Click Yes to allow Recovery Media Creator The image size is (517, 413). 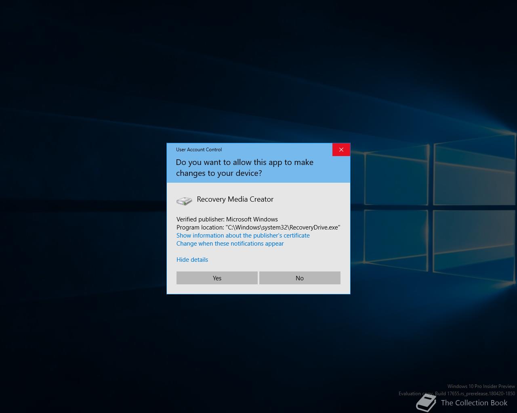[x=217, y=278]
